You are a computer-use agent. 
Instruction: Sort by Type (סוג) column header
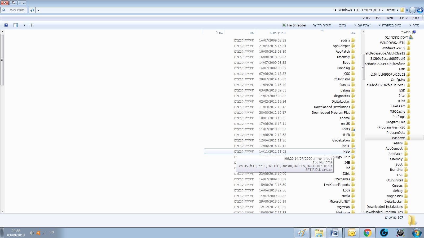(240, 33)
